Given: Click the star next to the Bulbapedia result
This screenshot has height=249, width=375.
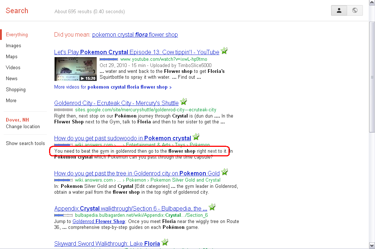Looking at the screenshot, I should [212, 207].
